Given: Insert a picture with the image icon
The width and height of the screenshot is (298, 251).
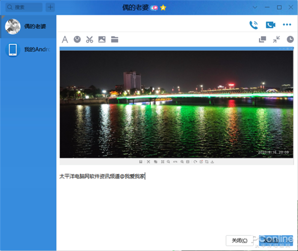Looking at the screenshot, I should coord(102,39).
